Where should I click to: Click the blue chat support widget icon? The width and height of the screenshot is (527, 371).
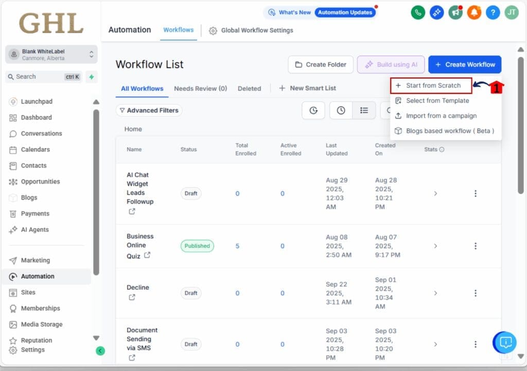(x=505, y=342)
